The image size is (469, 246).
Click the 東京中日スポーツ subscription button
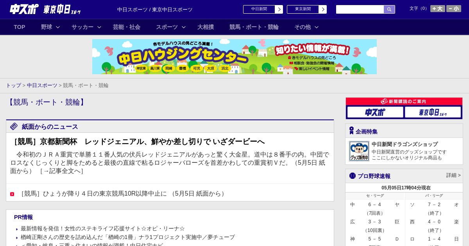click(x=433, y=112)
